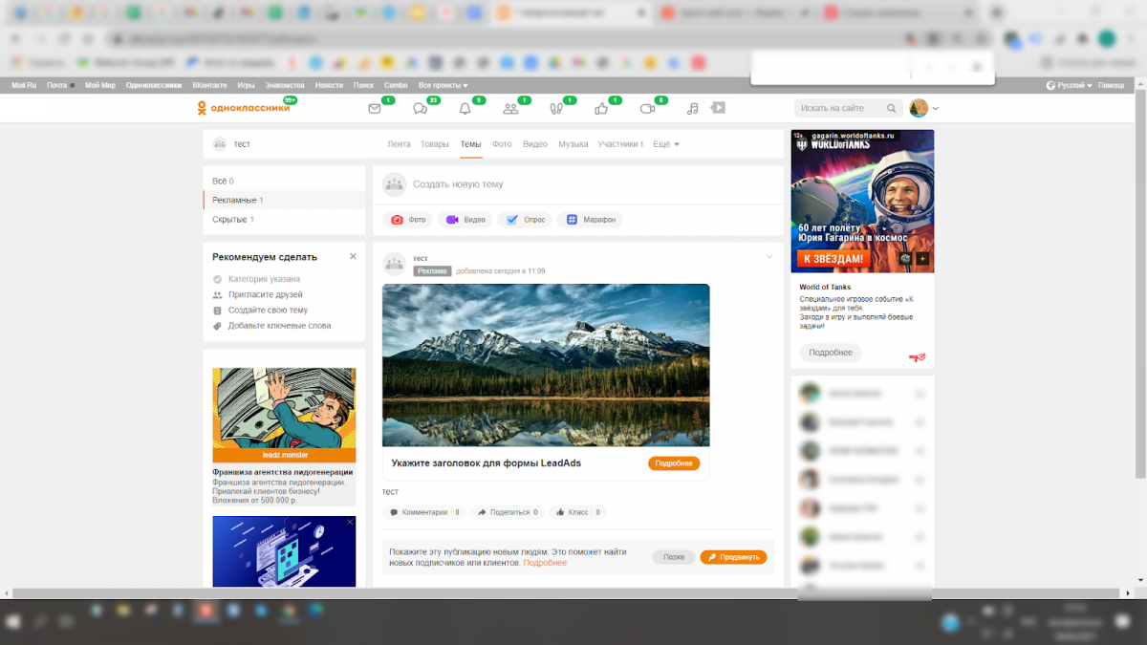Select the Скрытые topics filter

pyautogui.click(x=232, y=220)
